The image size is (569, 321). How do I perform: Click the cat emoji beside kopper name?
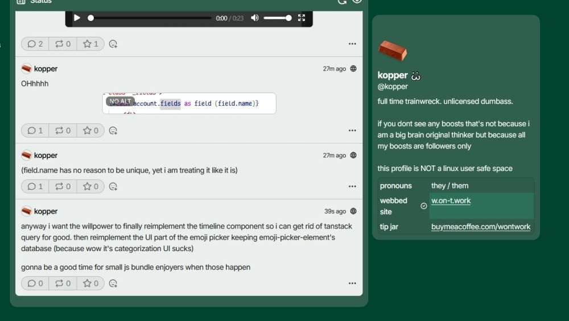[415, 76]
